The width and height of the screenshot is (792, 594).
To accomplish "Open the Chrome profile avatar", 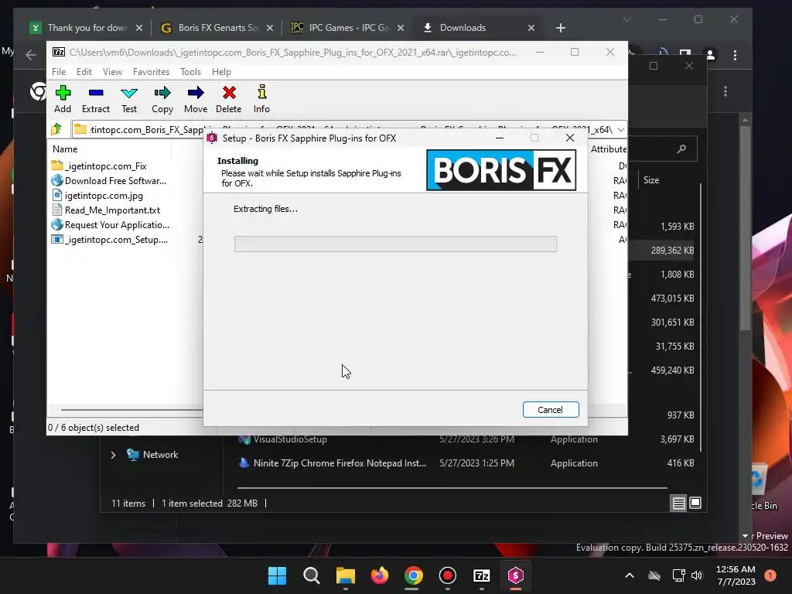I will [710, 55].
